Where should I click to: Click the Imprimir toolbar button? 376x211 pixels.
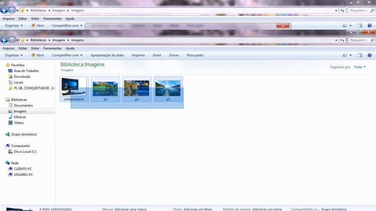pyautogui.click(x=138, y=55)
